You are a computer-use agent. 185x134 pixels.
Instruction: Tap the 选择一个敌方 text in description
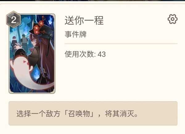coord(38,114)
